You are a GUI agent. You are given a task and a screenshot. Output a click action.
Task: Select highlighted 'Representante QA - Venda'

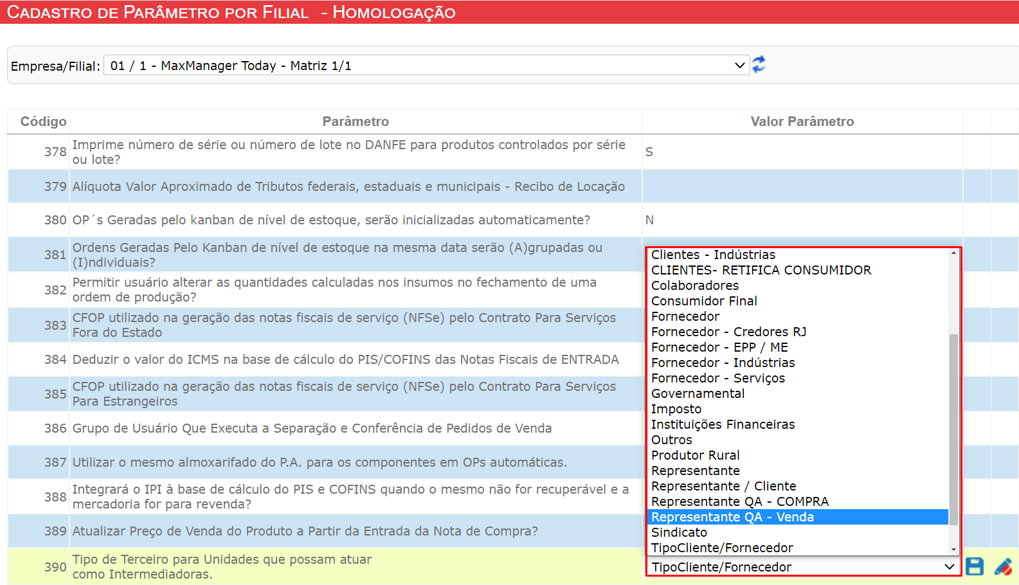(x=797, y=517)
